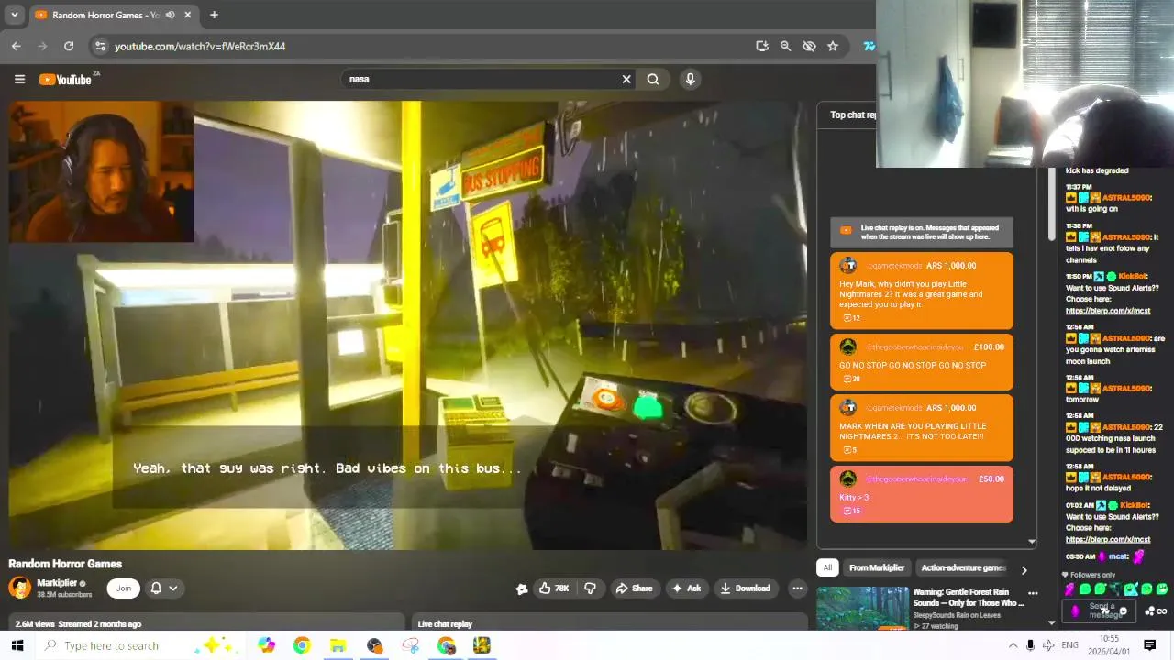Screen dimensions: 1174x660
Task: Bookmark this page with the star
Action: click(833, 46)
